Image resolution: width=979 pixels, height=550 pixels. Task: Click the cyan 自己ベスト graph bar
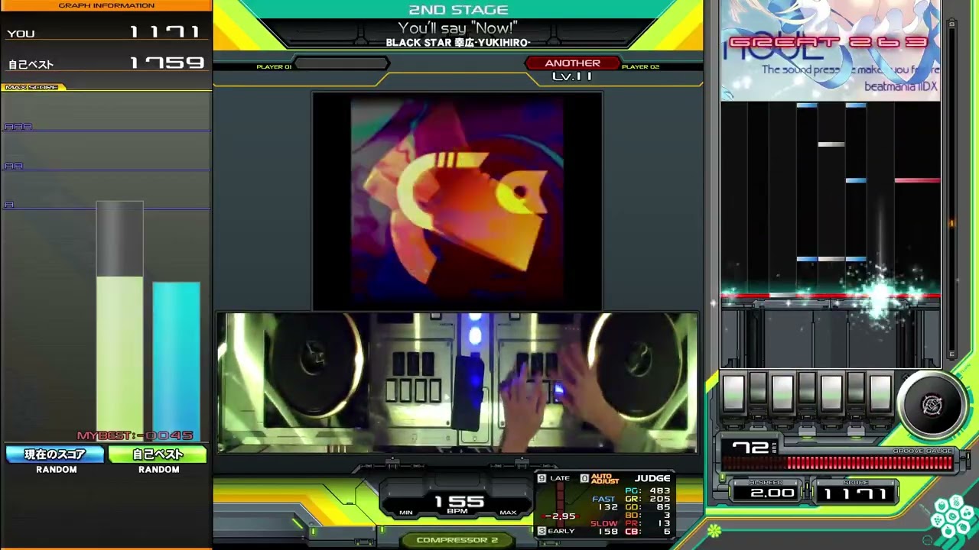click(x=176, y=361)
